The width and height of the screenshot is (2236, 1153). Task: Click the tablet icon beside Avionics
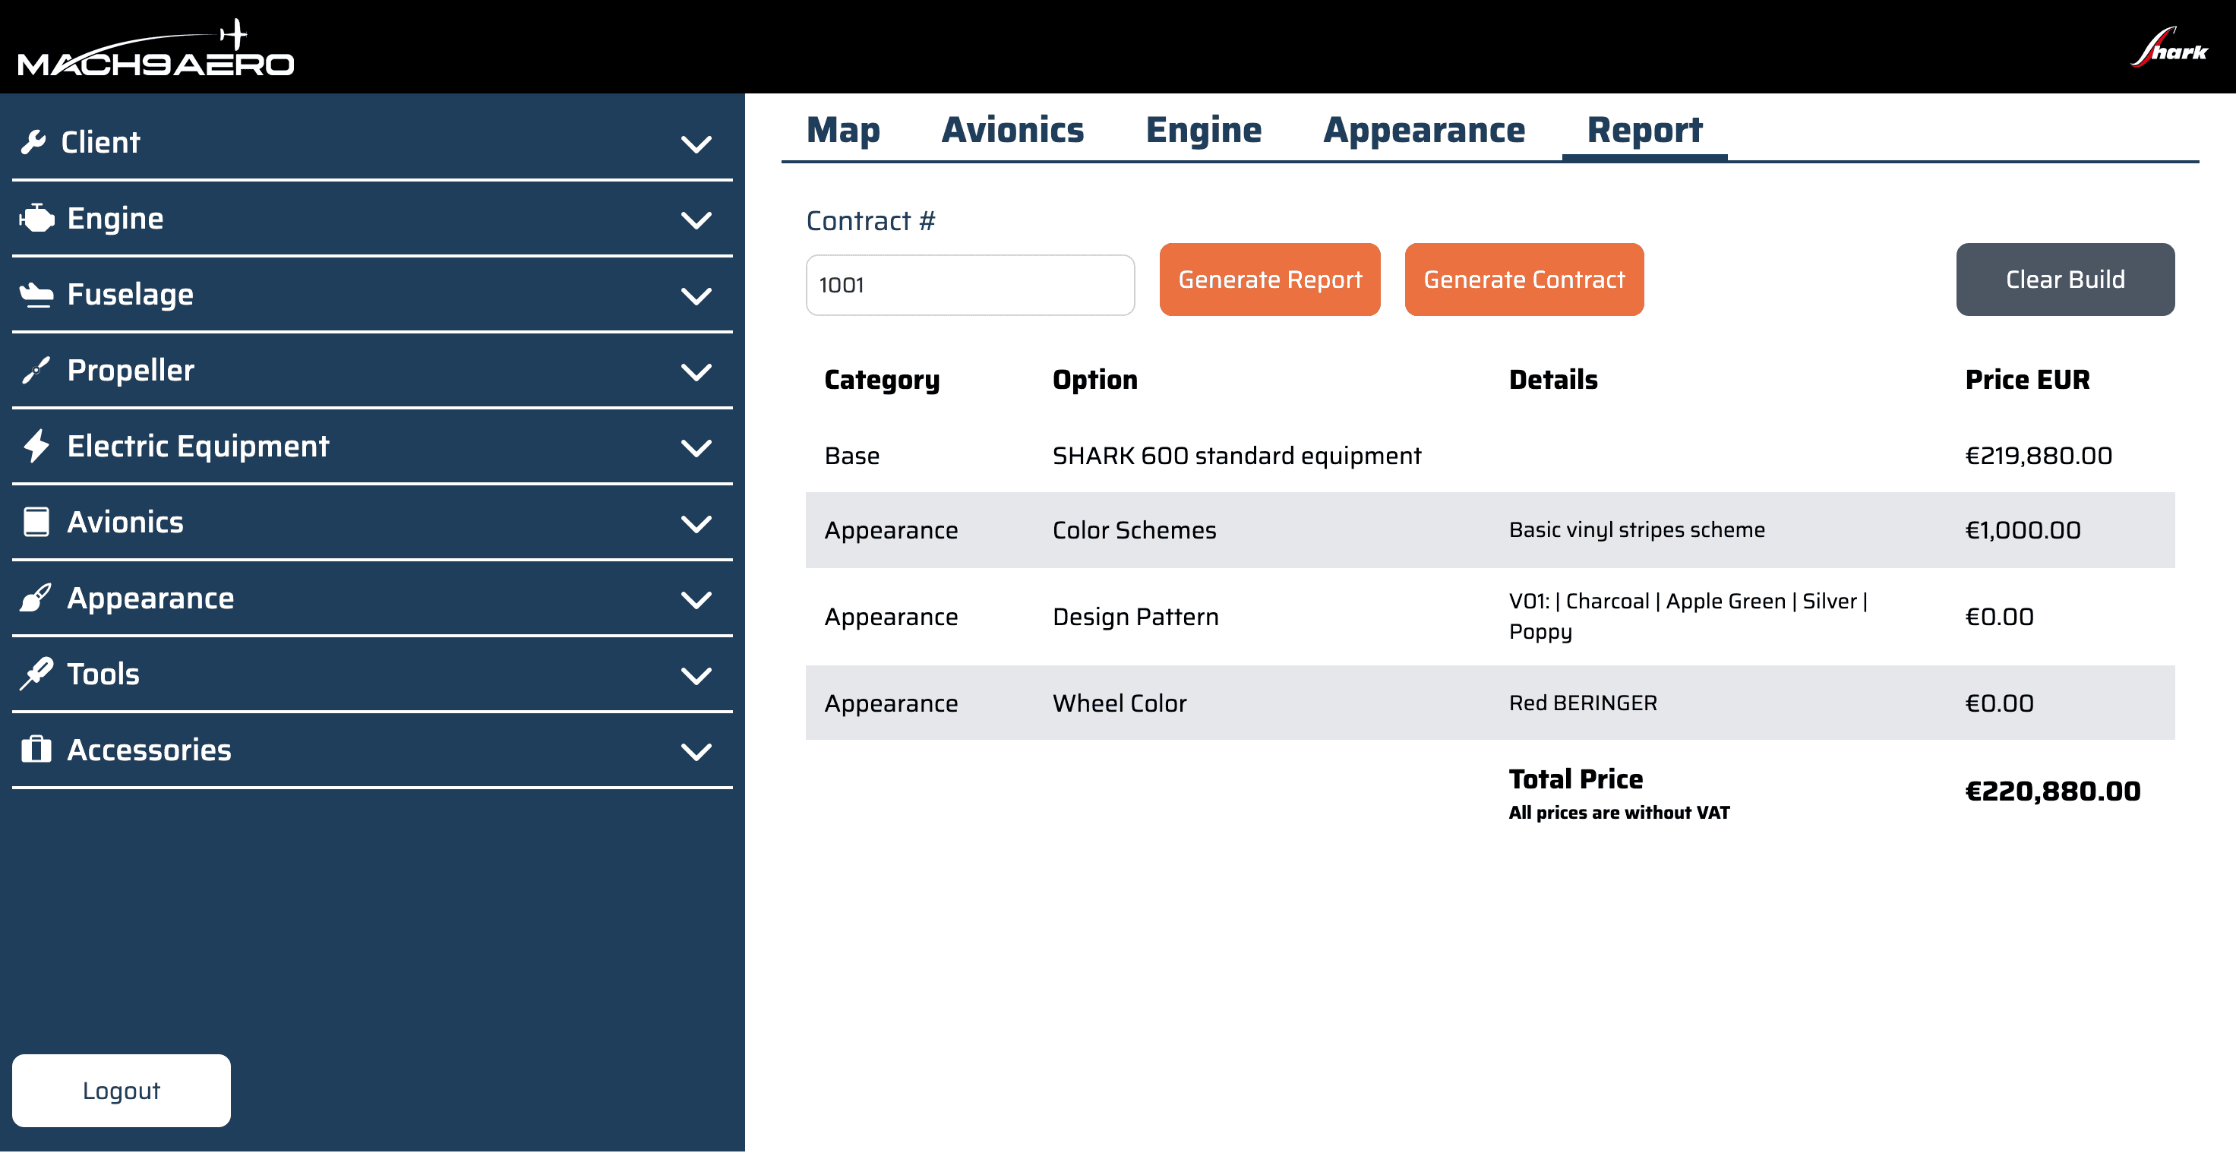pos(36,522)
